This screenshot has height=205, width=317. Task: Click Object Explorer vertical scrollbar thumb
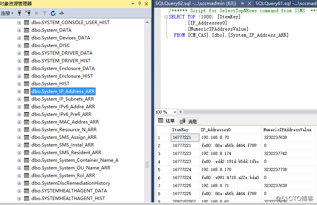click(x=147, y=164)
